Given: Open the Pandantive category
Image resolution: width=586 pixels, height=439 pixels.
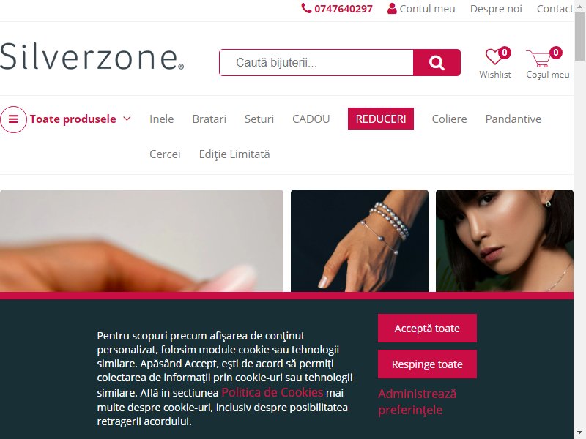Looking at the screenshot, I should [x=513, y=119].
